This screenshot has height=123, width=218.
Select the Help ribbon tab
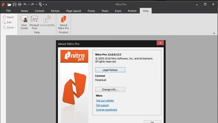pyautogui.click(x=146, y=11)
